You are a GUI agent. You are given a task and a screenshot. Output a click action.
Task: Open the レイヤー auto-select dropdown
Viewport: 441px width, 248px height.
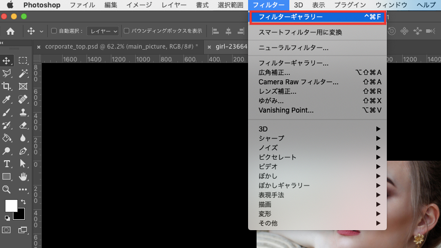coord(103,31)
